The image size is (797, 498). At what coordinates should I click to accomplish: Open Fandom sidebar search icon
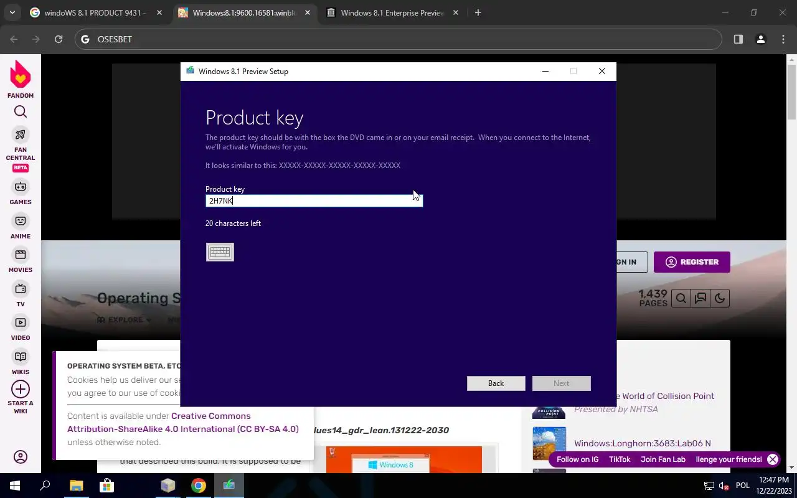21,112
